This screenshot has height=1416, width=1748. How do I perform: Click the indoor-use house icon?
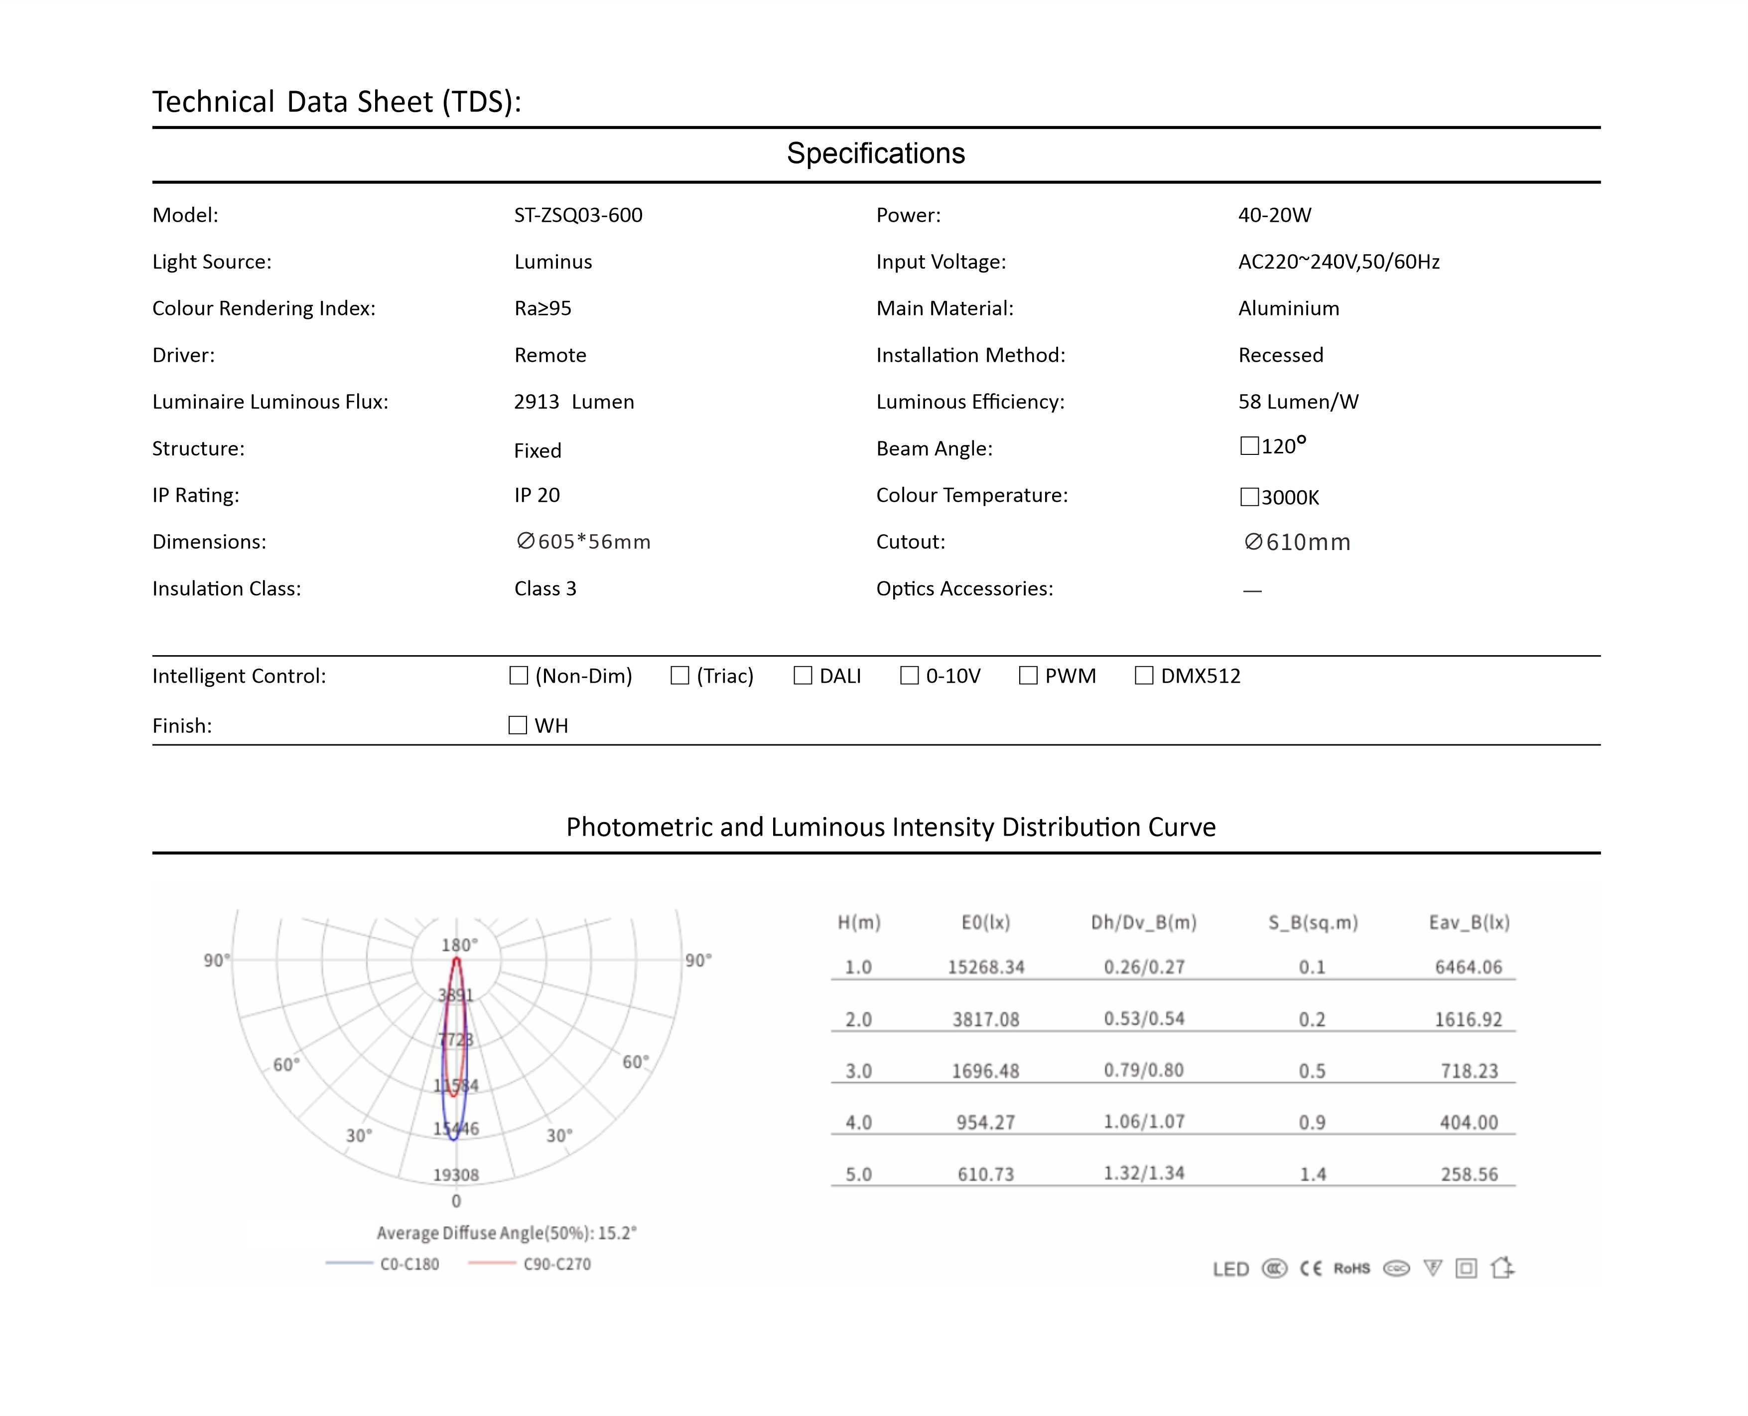1502,1268
